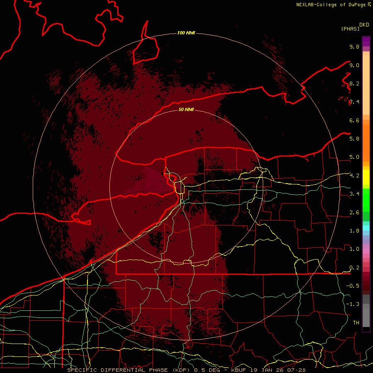Click the 6.6 scale value
Image resolution: width=373 pixels, height=373 pixels.
click(x=354, y=120)
